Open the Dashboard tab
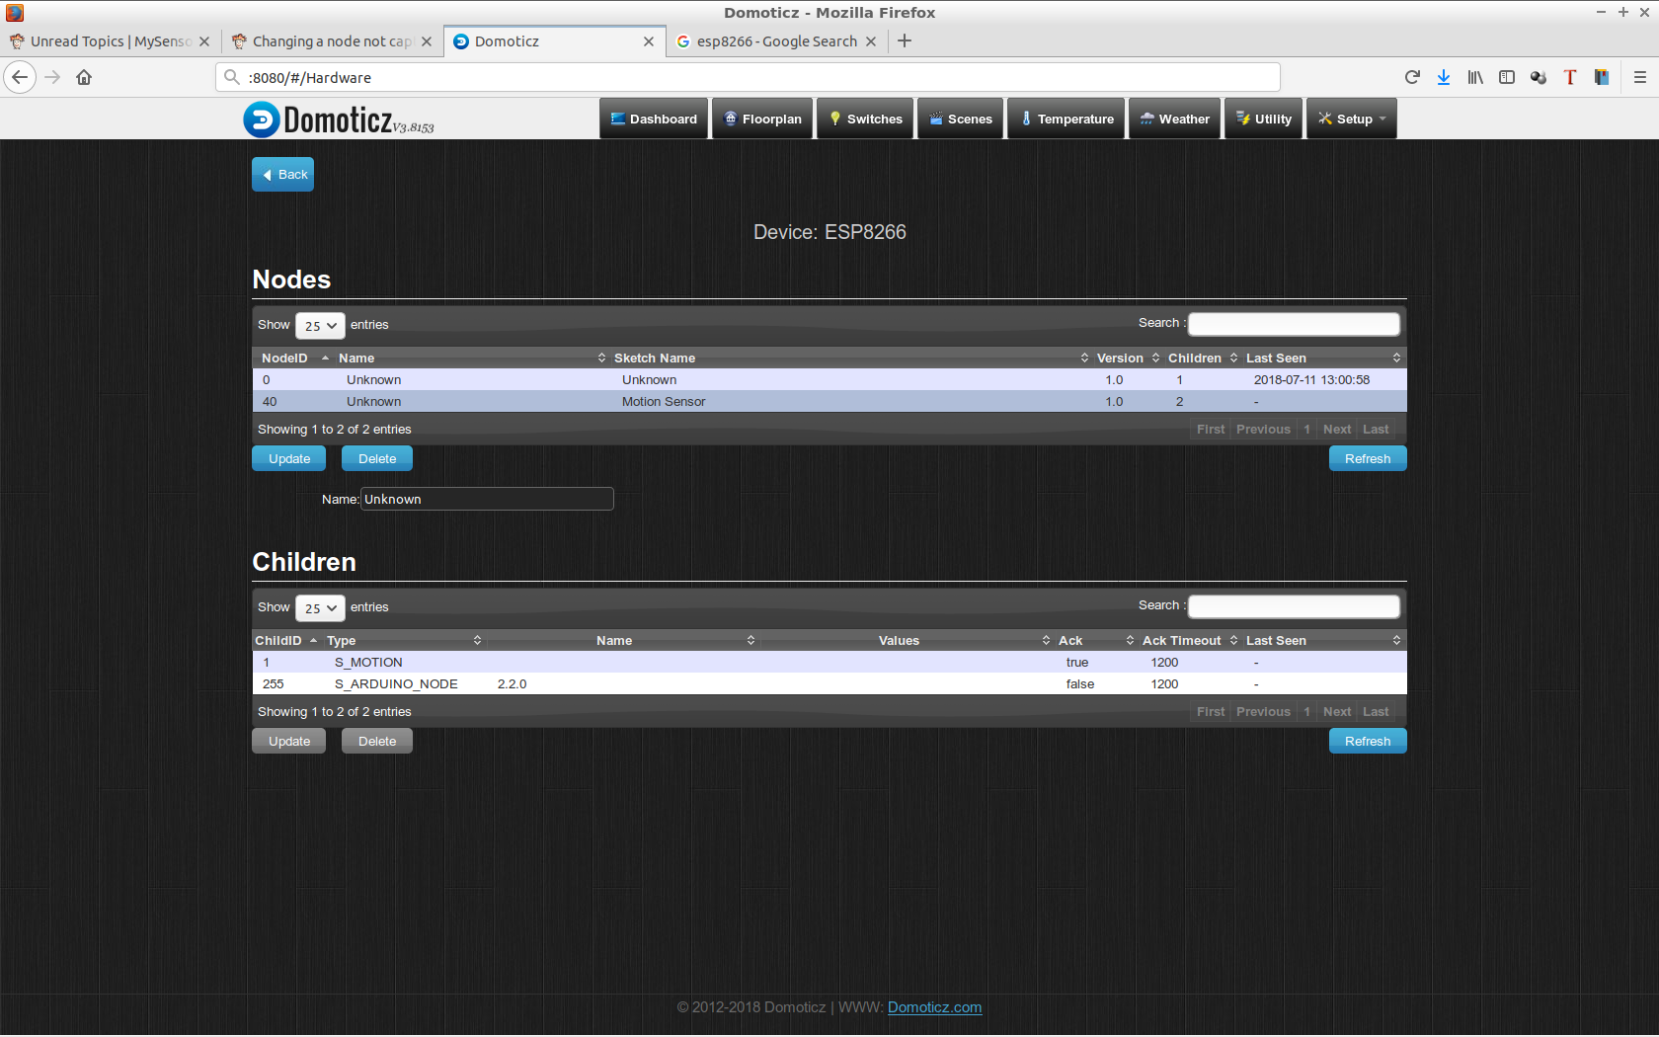 [654, 120]
